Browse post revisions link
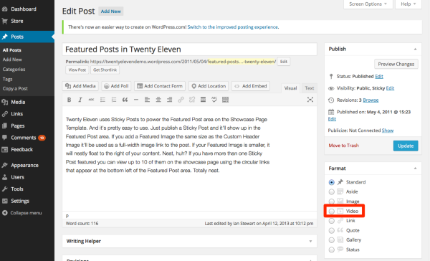Screen dimensions: 430x261 tap(371, 100)
